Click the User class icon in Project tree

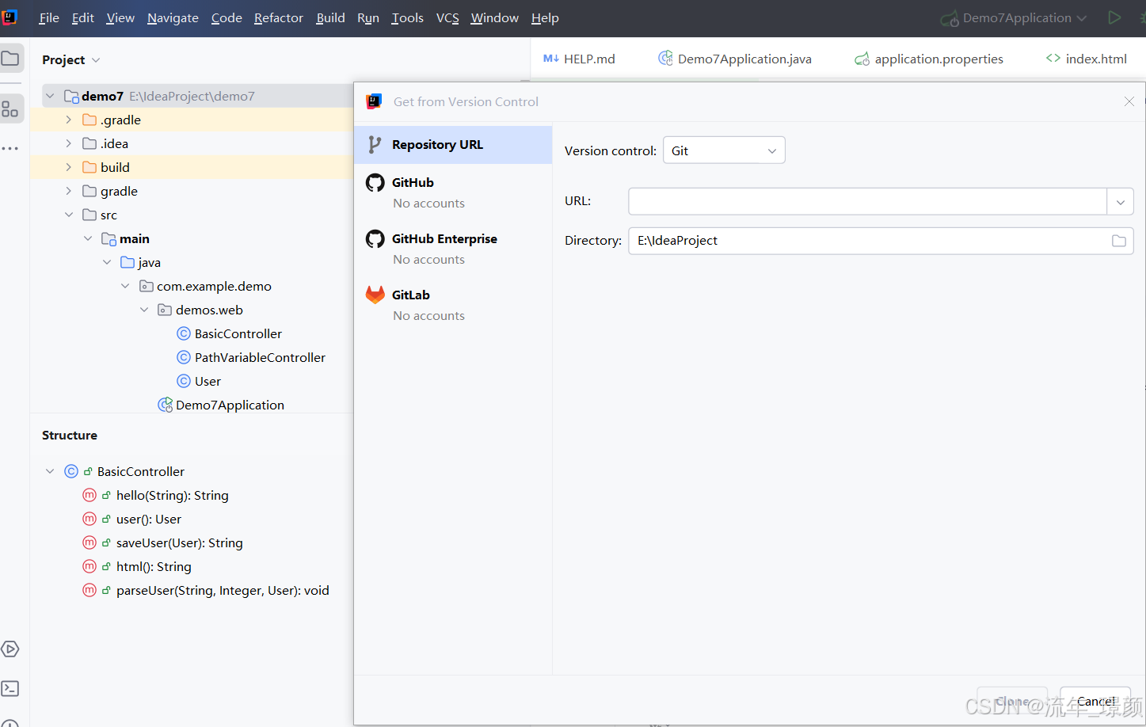tap(184, 381)
